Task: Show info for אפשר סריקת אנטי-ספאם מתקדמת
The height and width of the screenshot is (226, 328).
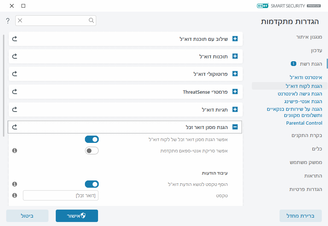Action: coord(15,150)
